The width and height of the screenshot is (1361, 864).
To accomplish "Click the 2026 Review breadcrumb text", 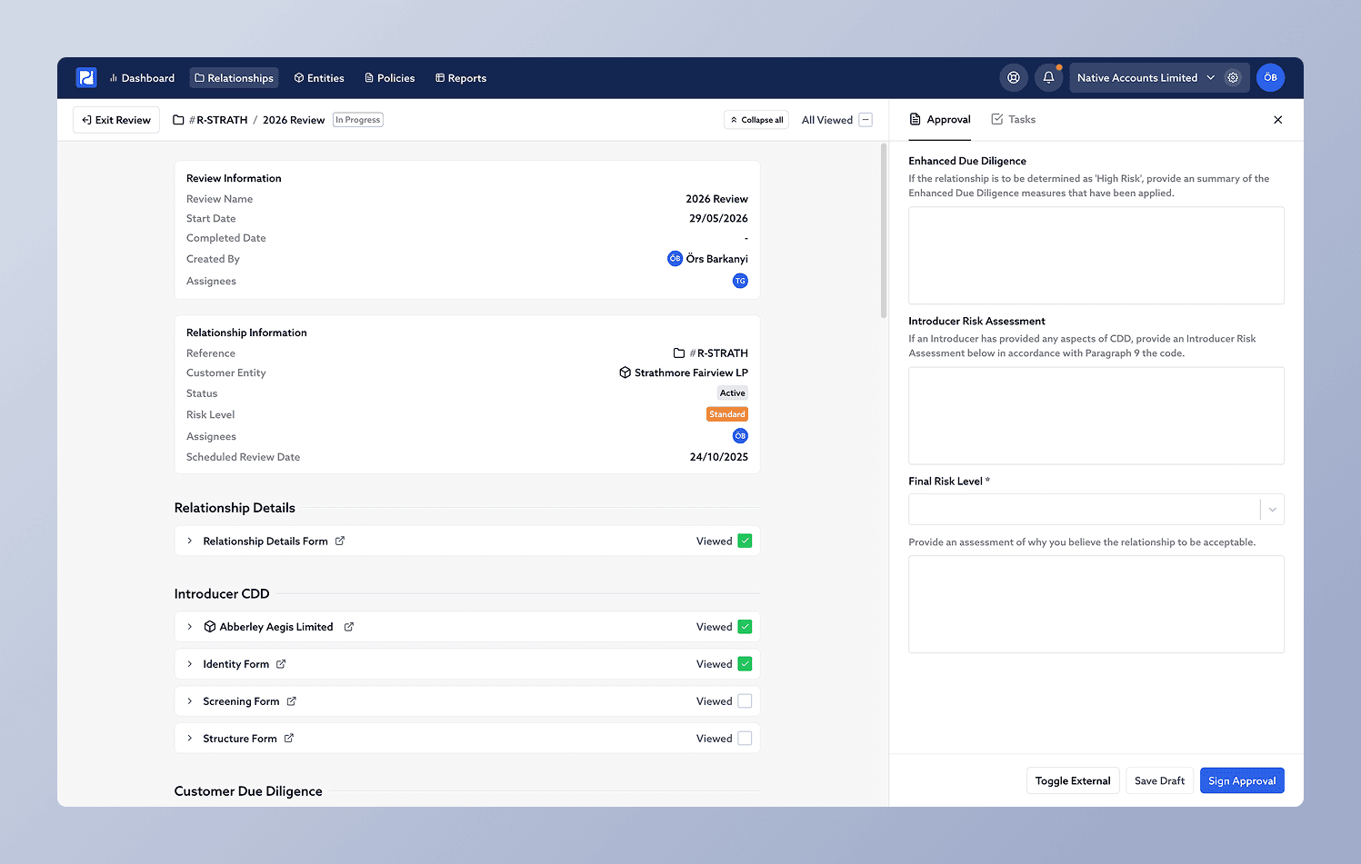I will pyautogui.click(x=294, y=120).
